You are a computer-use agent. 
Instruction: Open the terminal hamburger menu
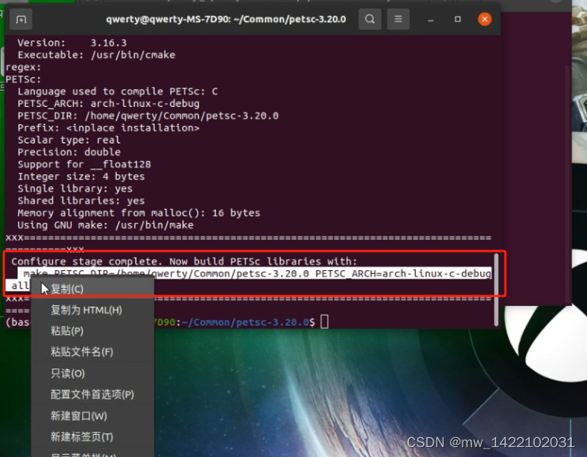pos(398,19)
